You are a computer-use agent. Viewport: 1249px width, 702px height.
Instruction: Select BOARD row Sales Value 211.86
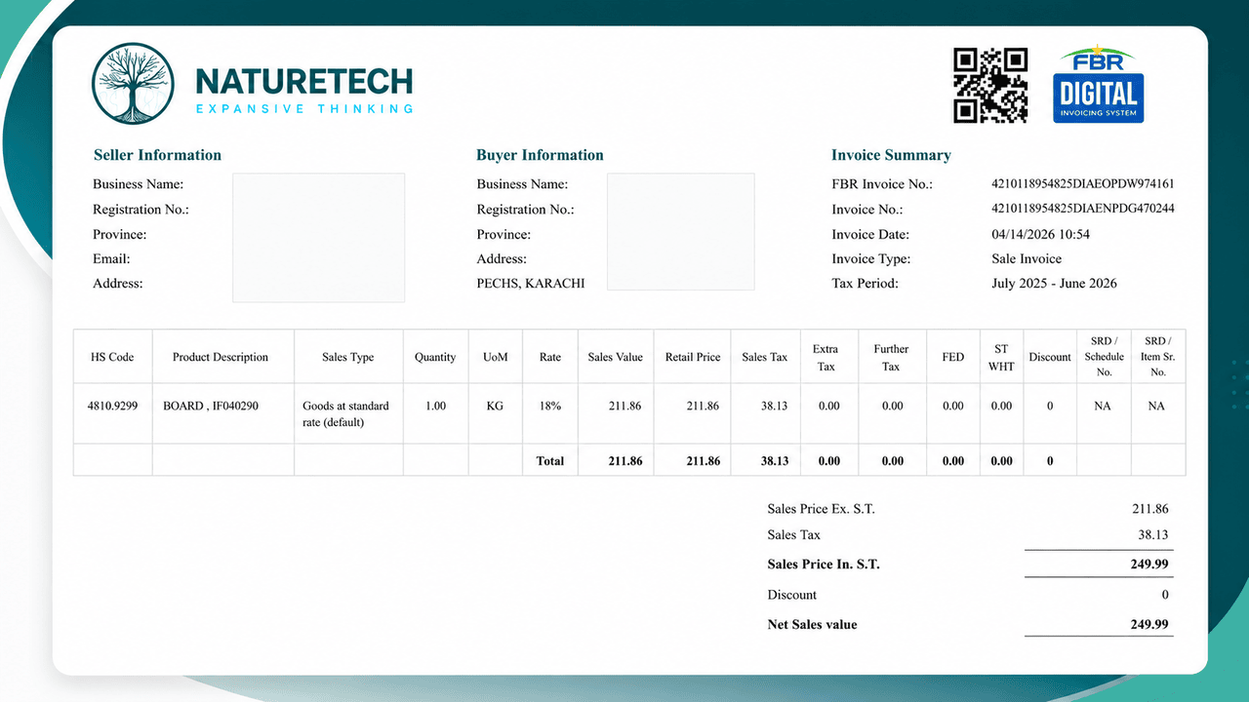(x=624, y=406)
